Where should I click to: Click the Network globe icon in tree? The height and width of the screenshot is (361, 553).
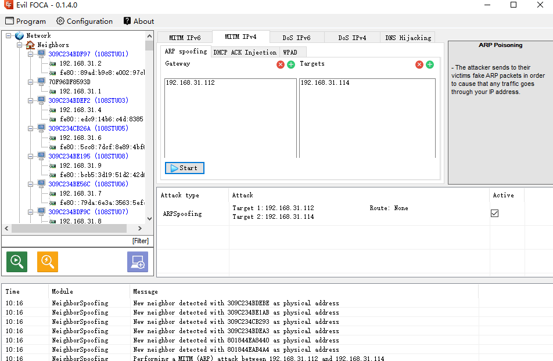19,35
